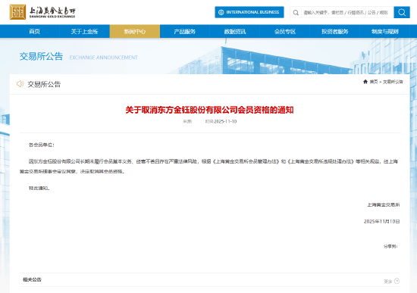Click the date text 2025-11-10
Image resolution: width=417 pixels, height=293 pixels.
pyautogui.click(x=225, y=121)
